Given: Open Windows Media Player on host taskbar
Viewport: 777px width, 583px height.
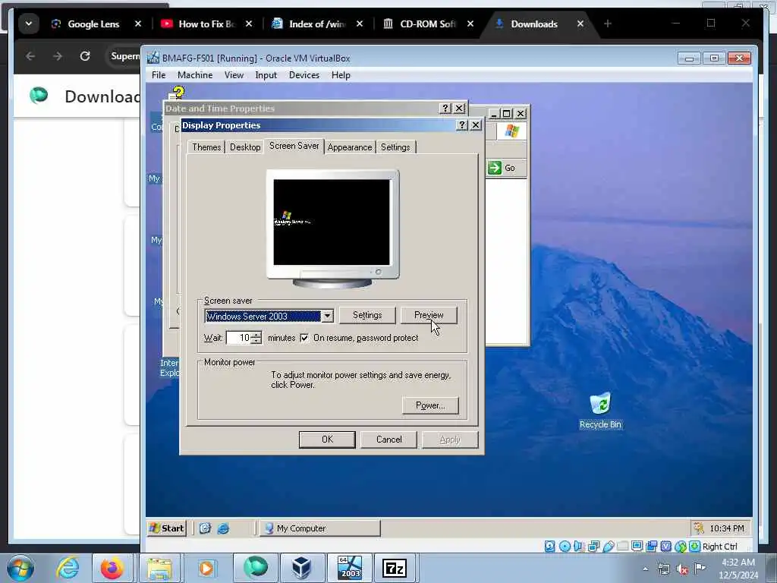Looking at the screenshot, I should pos(206,568).
